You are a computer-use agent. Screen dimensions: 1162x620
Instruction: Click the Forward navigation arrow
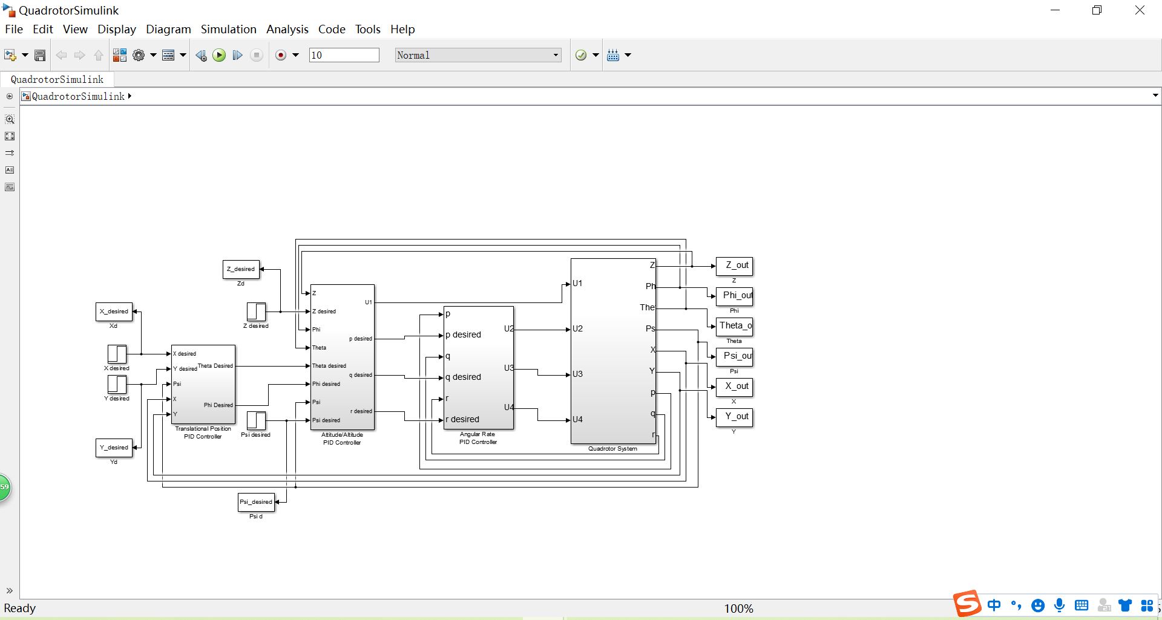(79, 56)
